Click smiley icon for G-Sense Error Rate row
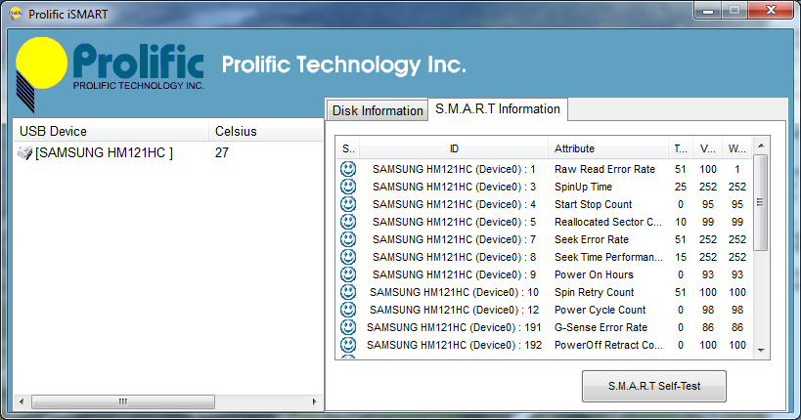Viewport: 801px width, 420px height. tap(347, 327)
